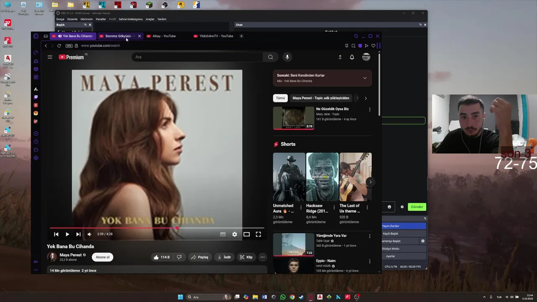The width and height of the screenshot is (537, 302).
Task: Dislike the video with thumbs down
Action: [x=179, y=257]
